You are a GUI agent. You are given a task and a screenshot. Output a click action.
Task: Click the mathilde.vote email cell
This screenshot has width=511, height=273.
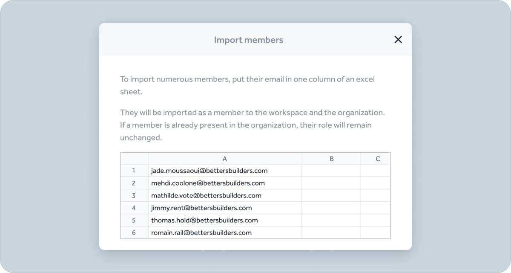pyautogui.click(x=206, y=195)
